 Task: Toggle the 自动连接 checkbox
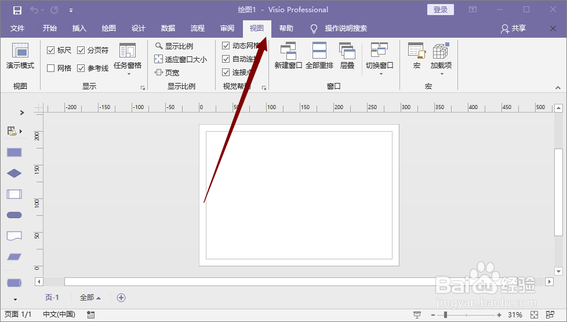(x=226, y=59)
